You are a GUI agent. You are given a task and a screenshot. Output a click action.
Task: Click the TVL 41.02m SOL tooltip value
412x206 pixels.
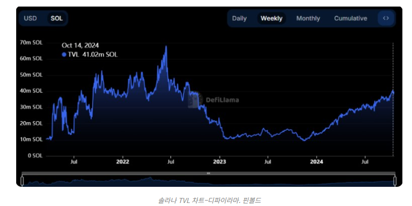click(92, 55)
